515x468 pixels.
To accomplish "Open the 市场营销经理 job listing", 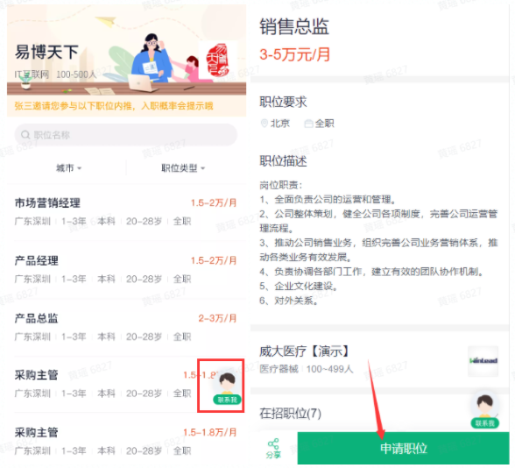I will [x=126, y=212].
